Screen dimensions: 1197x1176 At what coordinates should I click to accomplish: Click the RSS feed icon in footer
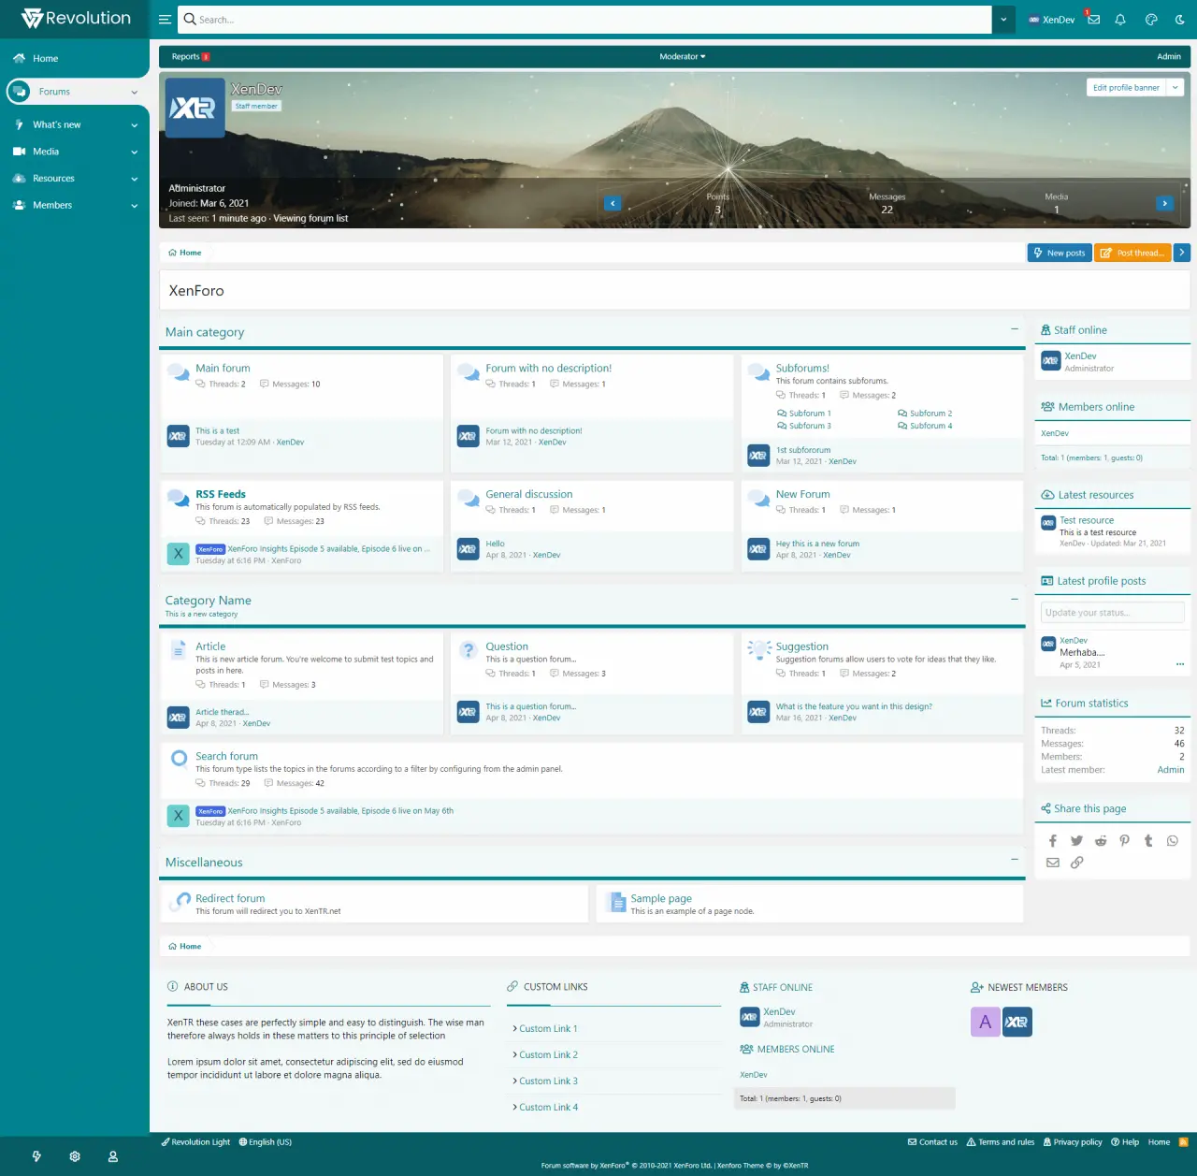pyautogui.click(x=1183, y=1142)
